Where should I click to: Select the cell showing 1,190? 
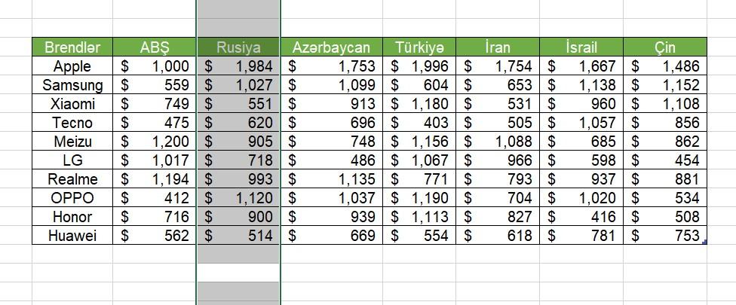pos(419,198)
